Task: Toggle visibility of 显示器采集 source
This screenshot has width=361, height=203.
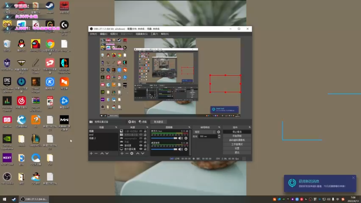Action: coord(141,149)
